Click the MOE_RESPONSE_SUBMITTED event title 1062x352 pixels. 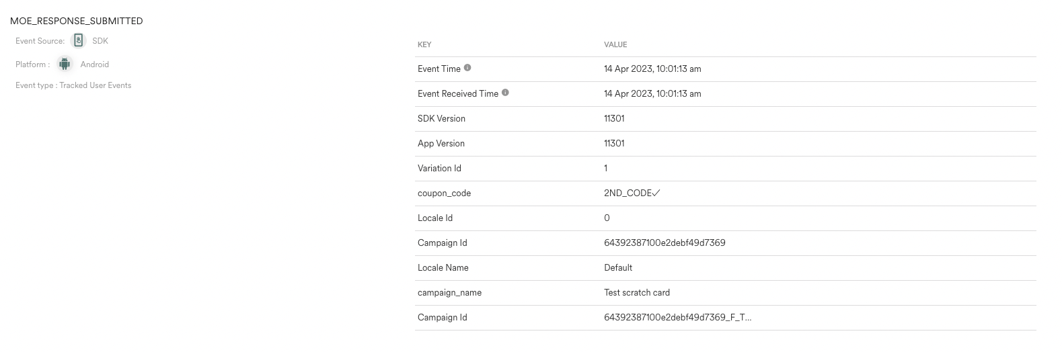click(x=77, y=21)
